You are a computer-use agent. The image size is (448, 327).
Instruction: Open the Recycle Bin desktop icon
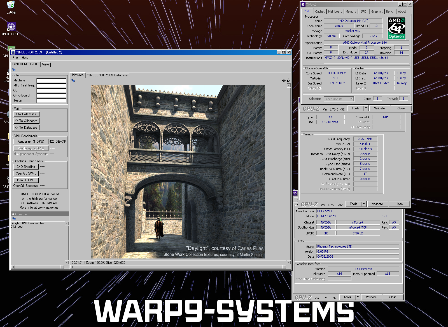tap(11, 7)
